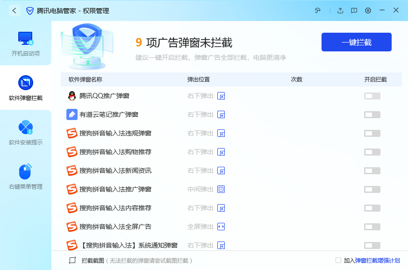408x270 pixels.
Task: Click popup position icon for 搜狗拼音输入法购物推荐
Action: click(221, 152)
